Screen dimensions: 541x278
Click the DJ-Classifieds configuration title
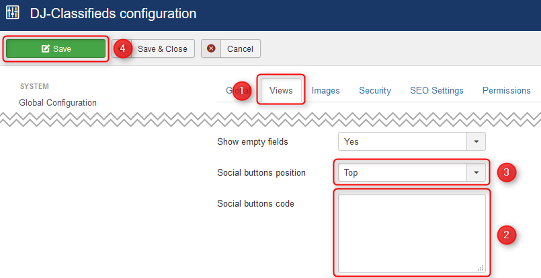pos(113,13)
